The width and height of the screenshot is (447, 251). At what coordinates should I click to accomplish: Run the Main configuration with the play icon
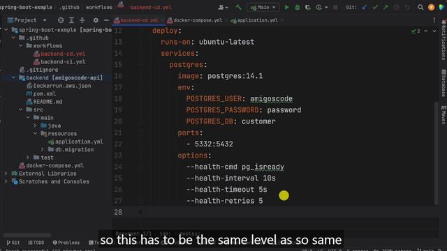point(286,8)
